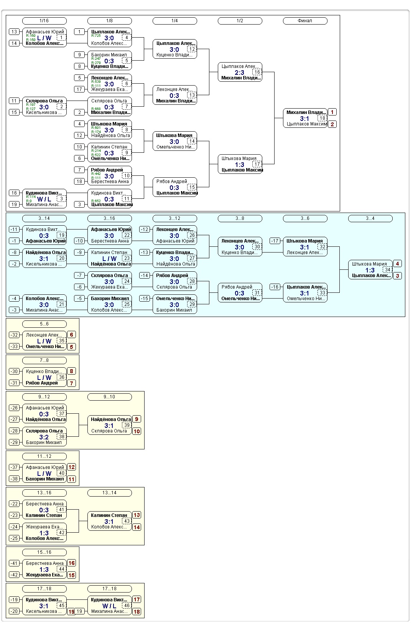Select the 13...14 round header
This screenshot has width=413, height=624.
(x=109, y=493)
